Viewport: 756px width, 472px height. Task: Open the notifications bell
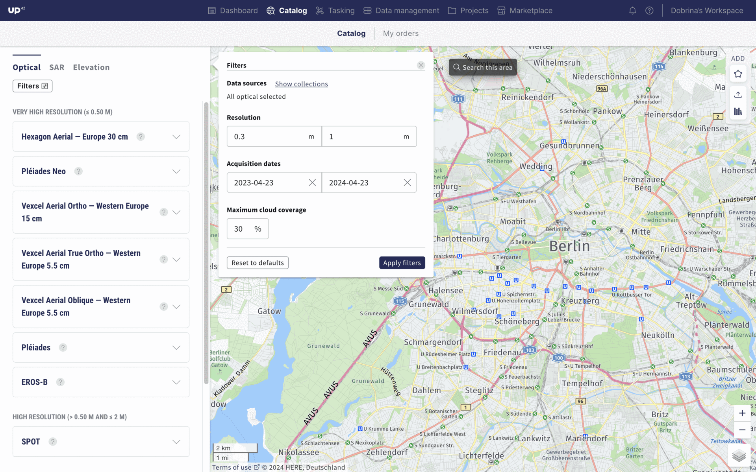point(632,11)
